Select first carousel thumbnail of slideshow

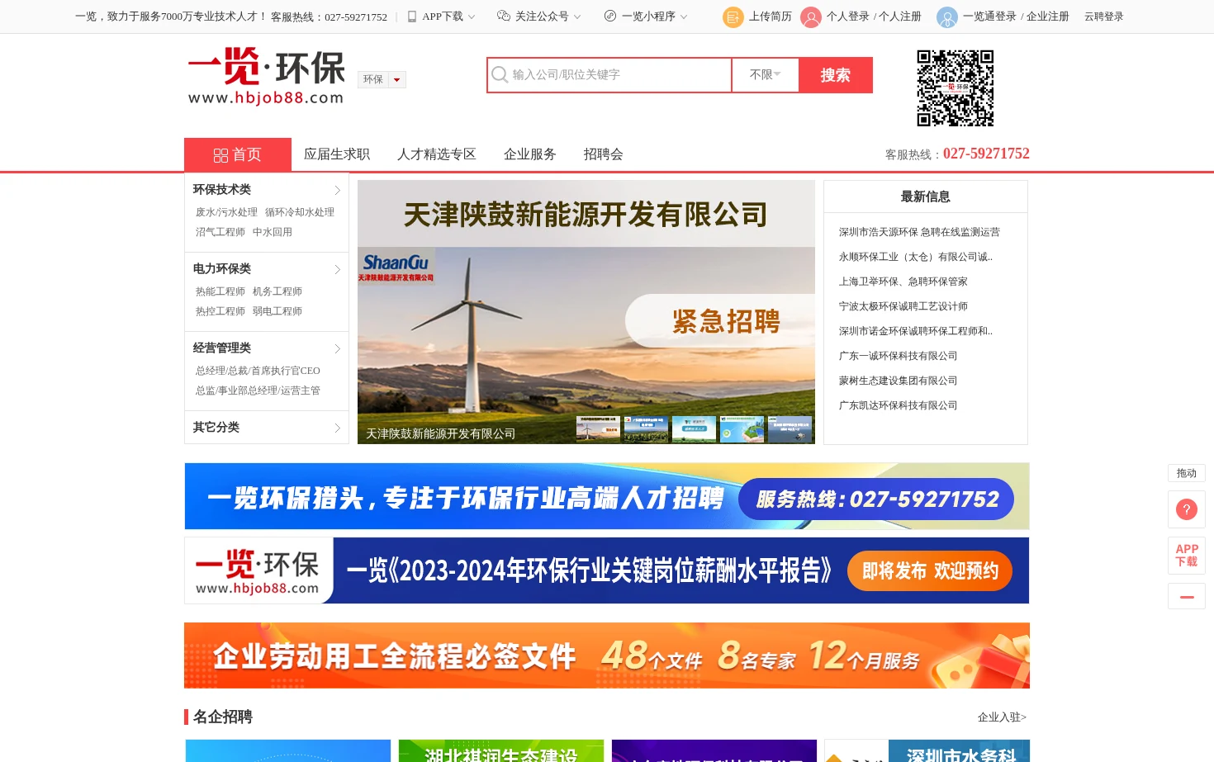[598, 429]
